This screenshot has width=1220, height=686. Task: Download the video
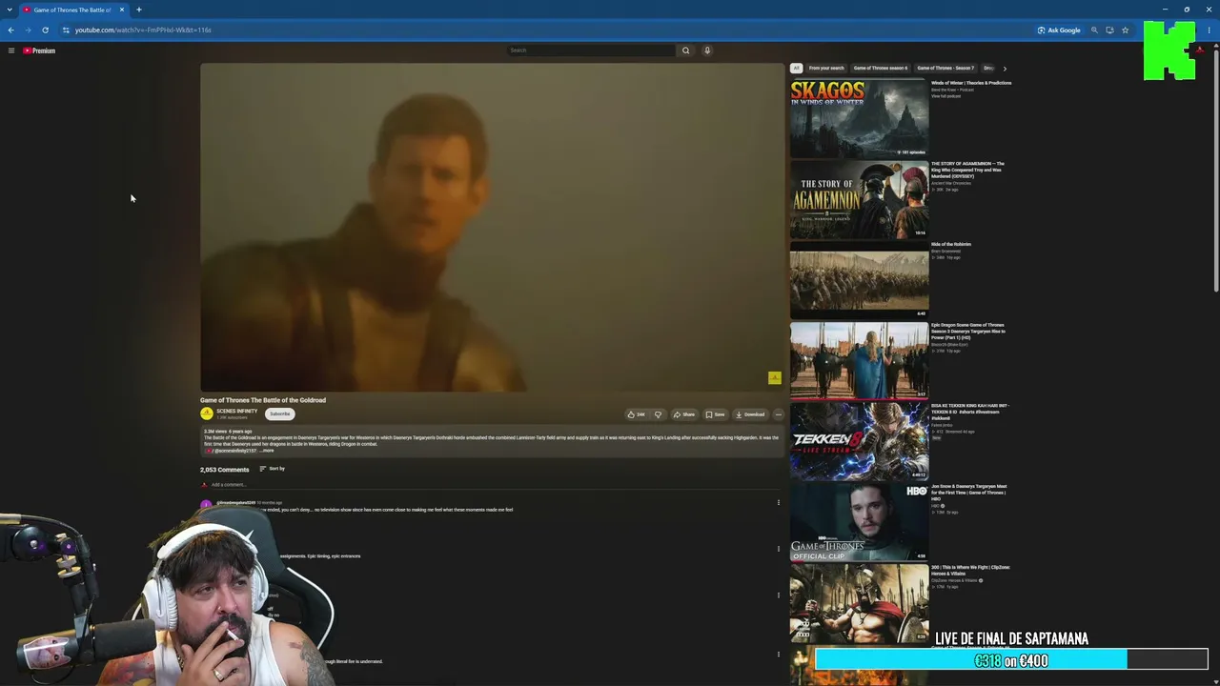pos(750,414)
